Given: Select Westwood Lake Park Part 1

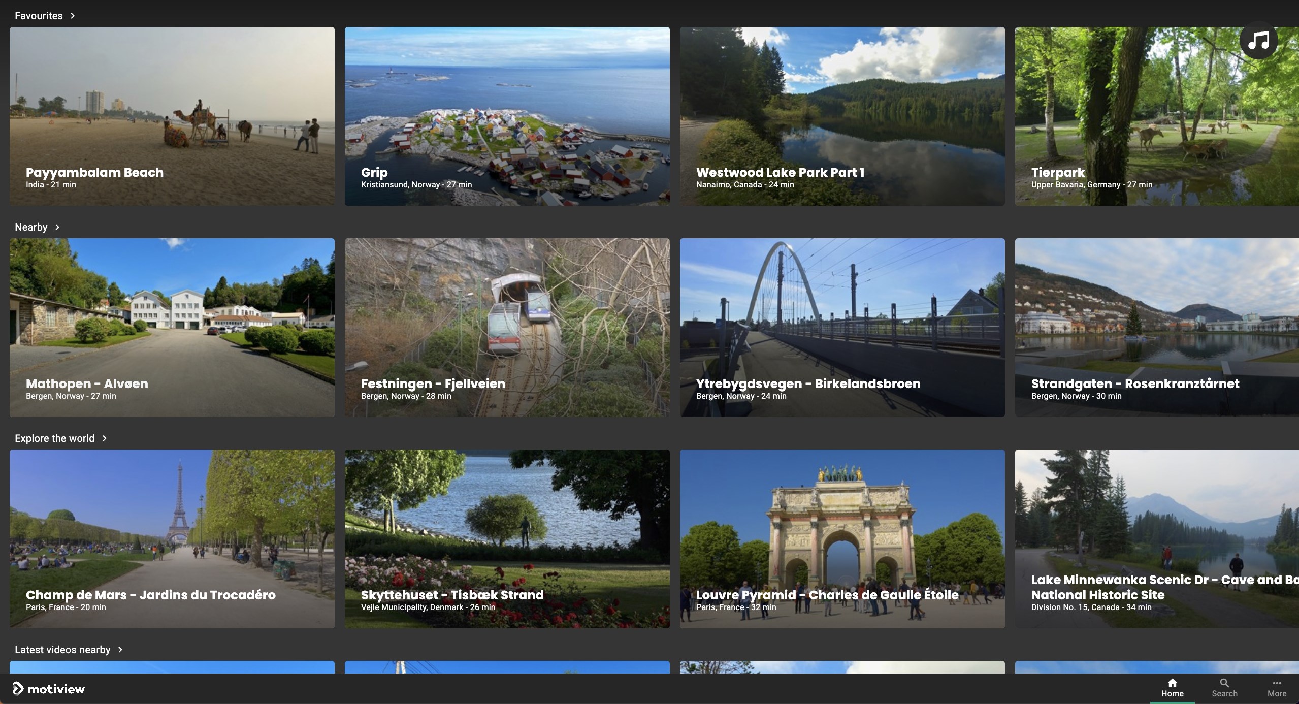Looking at the screenshot, I should (842, 116).
